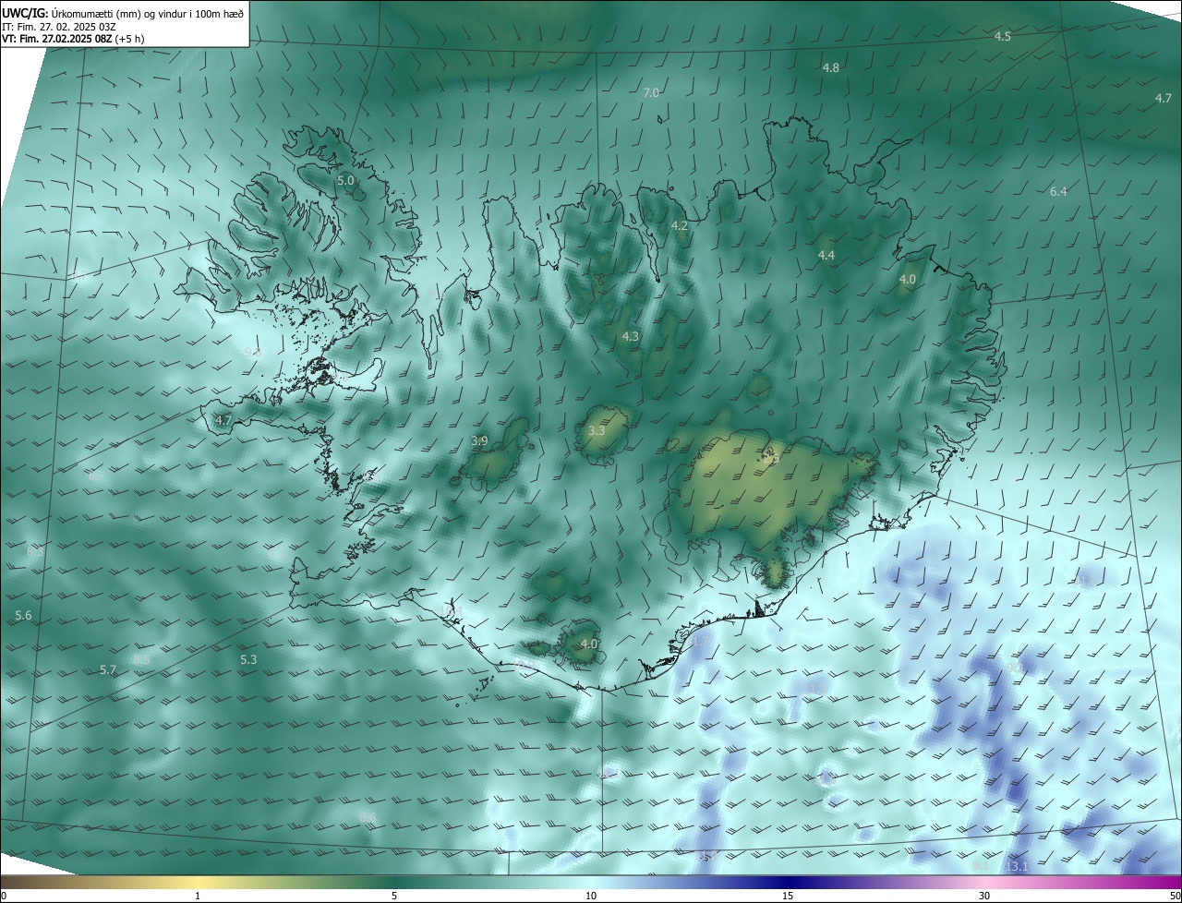Click the valid time line 'VT: Fim. 27.02.2025 08Z (+5 h)'
This screenshot has width=1182, height=903.
[x=73, y=39]
